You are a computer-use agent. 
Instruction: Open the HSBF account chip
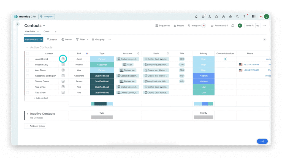click(x=128, y=64)
